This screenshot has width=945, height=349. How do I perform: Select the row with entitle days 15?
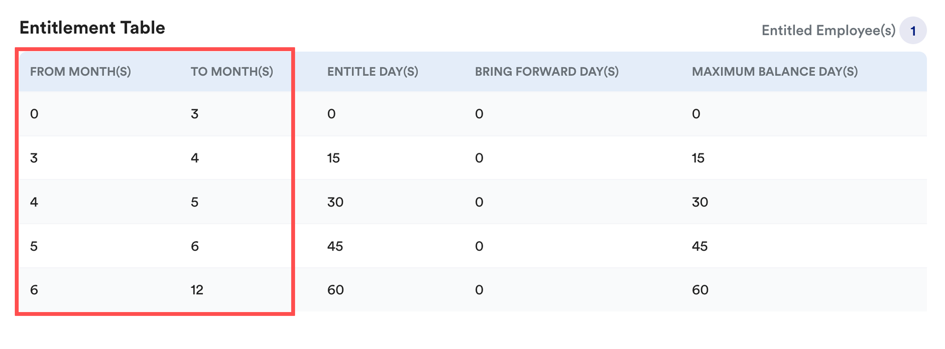(473, 158)
